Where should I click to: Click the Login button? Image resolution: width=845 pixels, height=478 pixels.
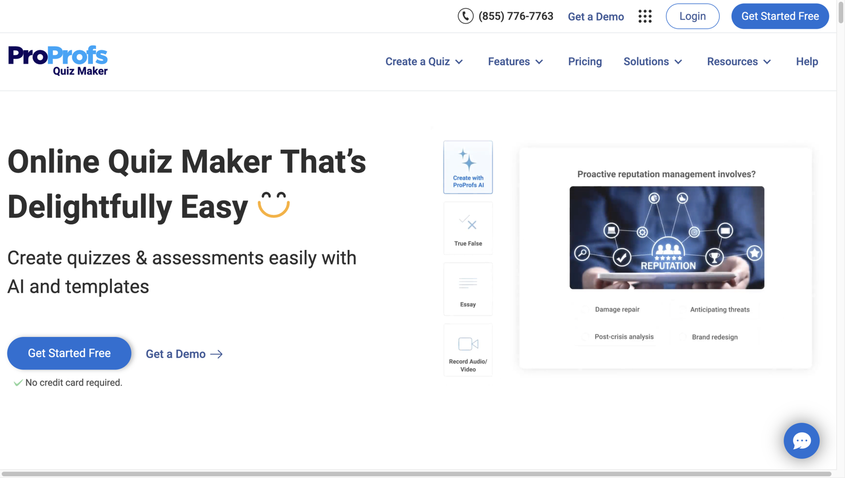(x=692, y=16)
